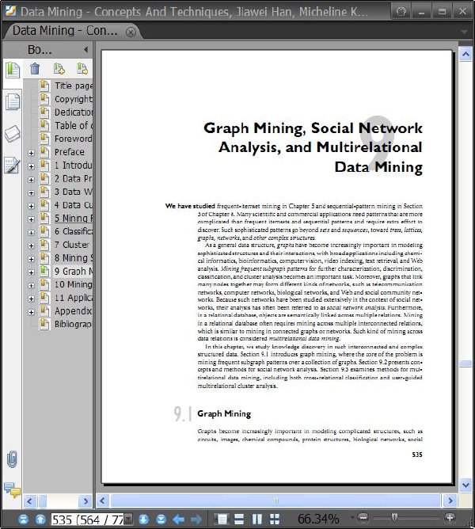Close the Data Mining document tab

(x=131, y=32)
